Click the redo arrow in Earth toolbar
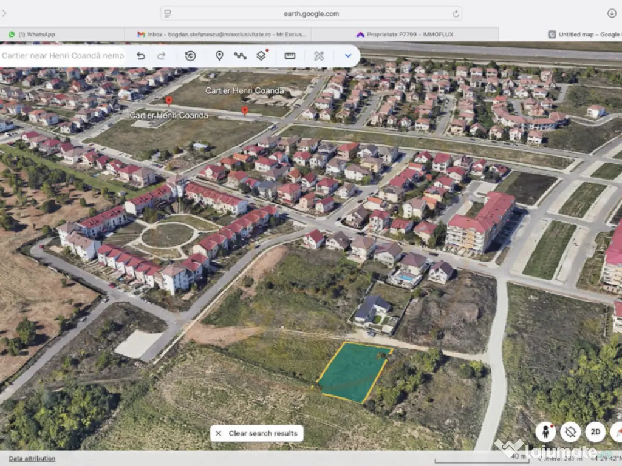This screenshot has width=622, height=466. point(162,56)
